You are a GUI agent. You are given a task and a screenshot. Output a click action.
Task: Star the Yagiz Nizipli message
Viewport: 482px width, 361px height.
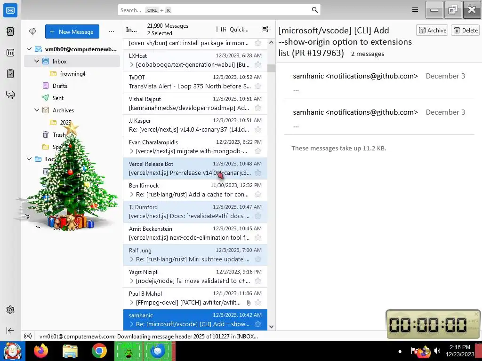click(258, 281)
